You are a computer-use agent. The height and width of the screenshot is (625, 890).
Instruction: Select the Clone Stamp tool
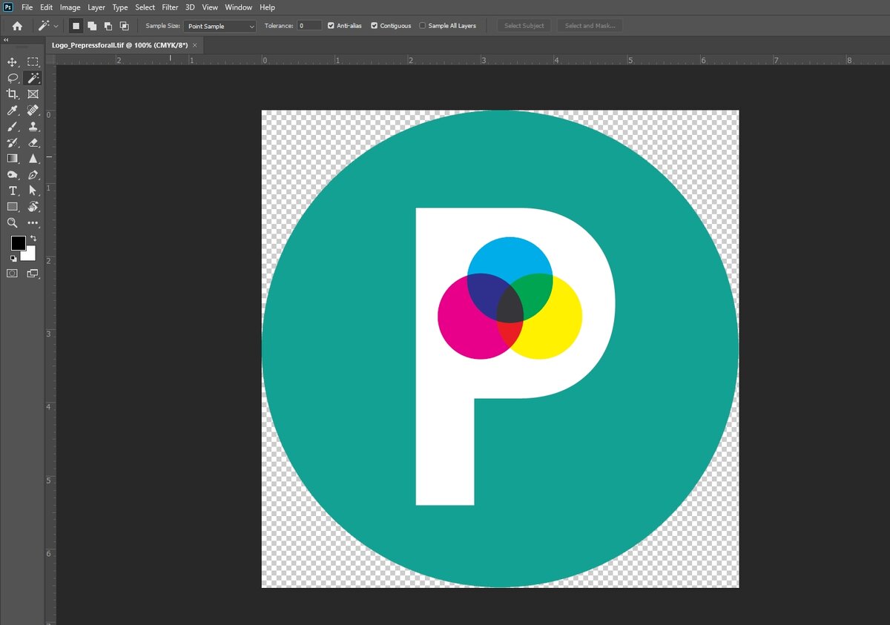click(x=33, y=126)
